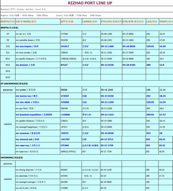
Task: Click berth cell W19
Action: tap(8, 78)
